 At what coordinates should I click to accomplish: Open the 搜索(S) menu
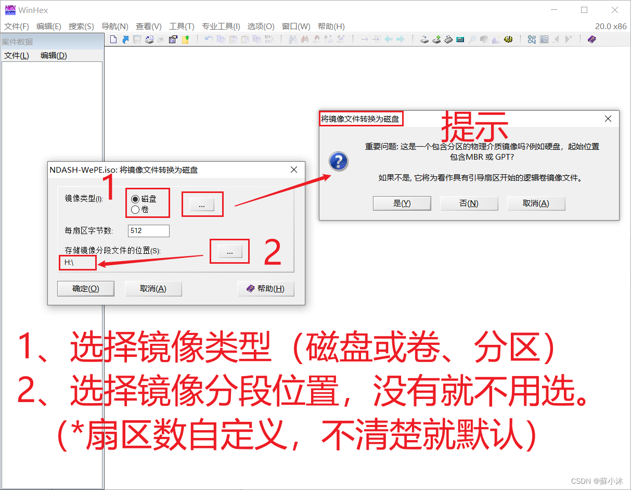pos(81,27)
